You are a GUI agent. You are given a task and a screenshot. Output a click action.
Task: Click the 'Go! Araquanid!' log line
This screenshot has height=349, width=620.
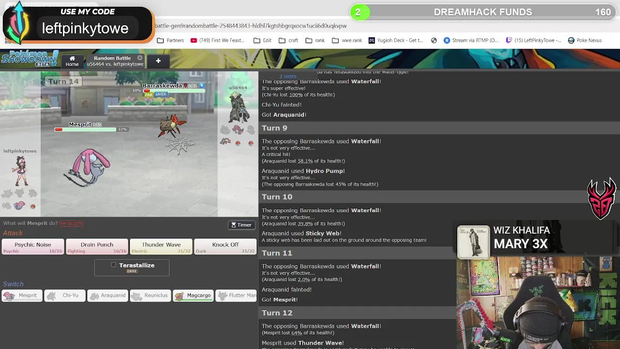[284, 115]
